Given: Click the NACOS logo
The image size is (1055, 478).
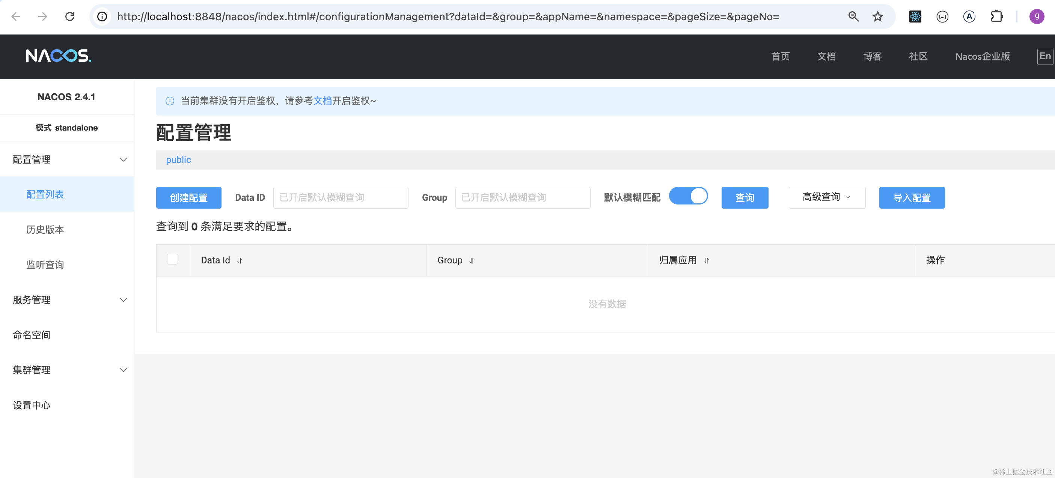Looking at the screenshot, I should tap(59, 56).
